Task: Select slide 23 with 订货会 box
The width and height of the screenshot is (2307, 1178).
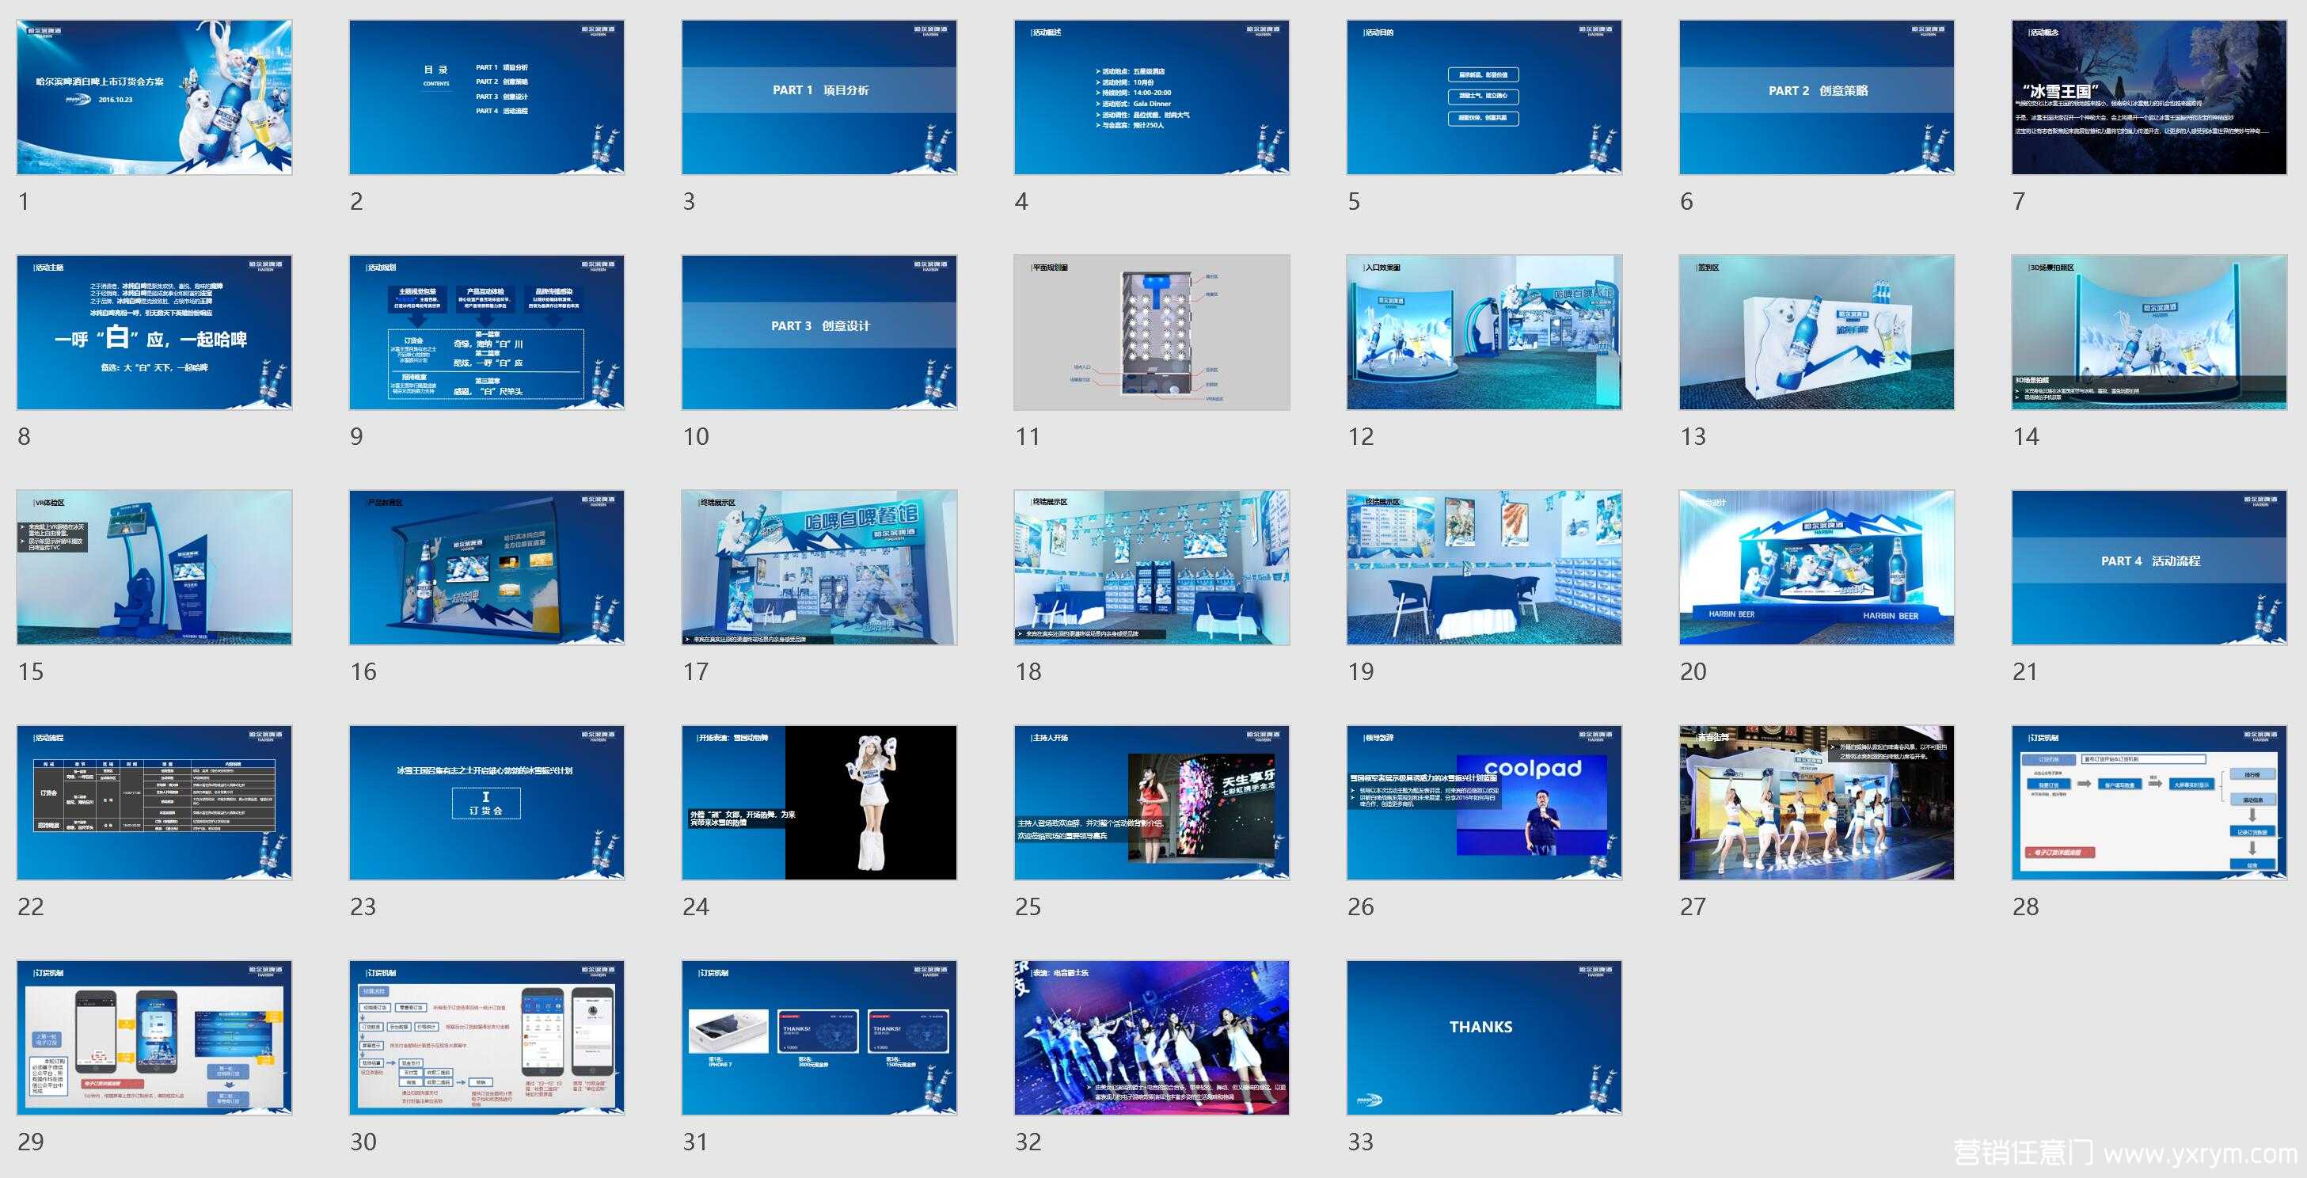Action: click(486, 803)
